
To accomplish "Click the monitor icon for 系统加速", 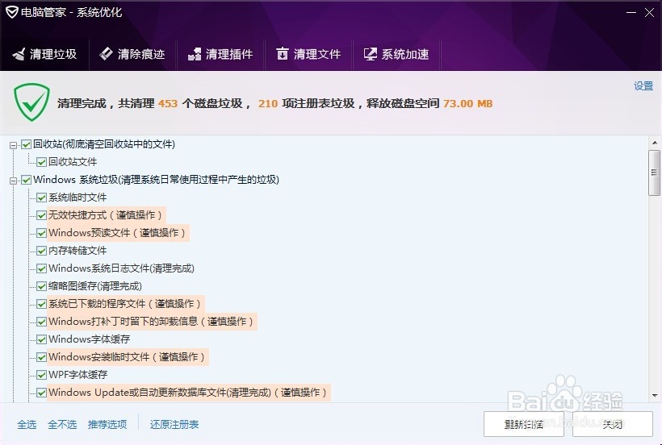I will point(371,54).
